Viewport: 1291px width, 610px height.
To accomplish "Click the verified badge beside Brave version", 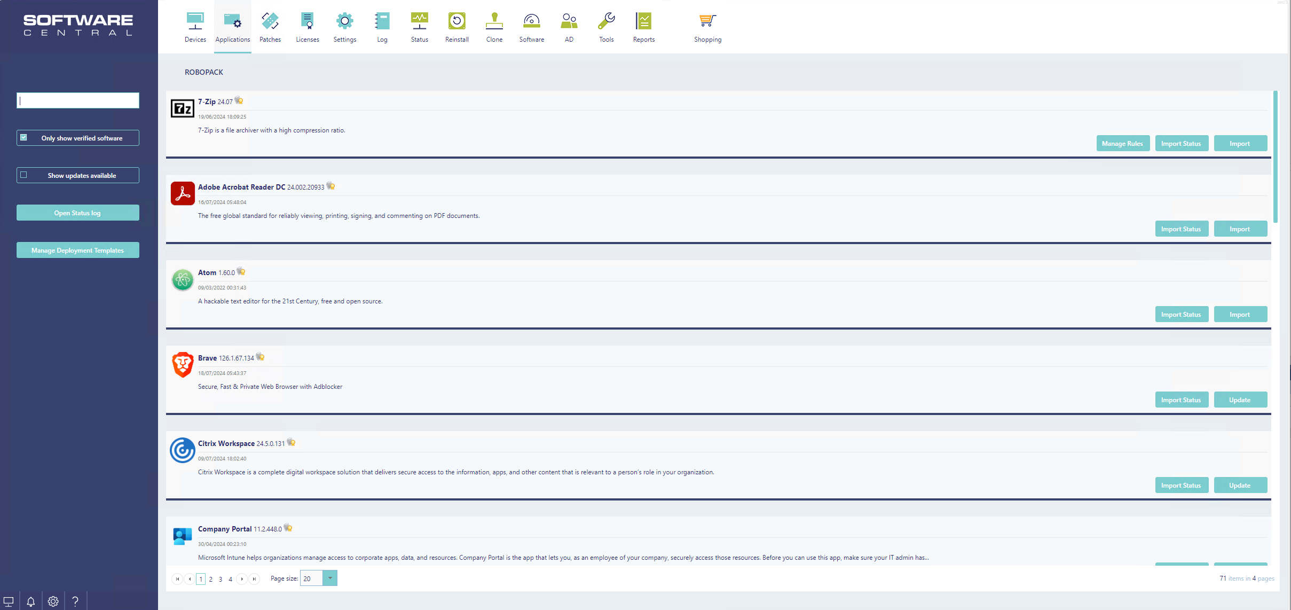I will 261,357.
